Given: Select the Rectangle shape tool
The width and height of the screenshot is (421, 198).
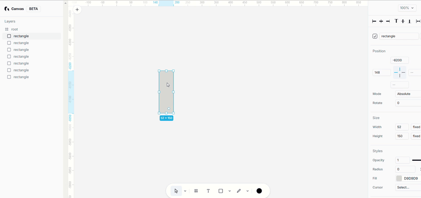Looking at the screenshot, I should pos(221,191).
